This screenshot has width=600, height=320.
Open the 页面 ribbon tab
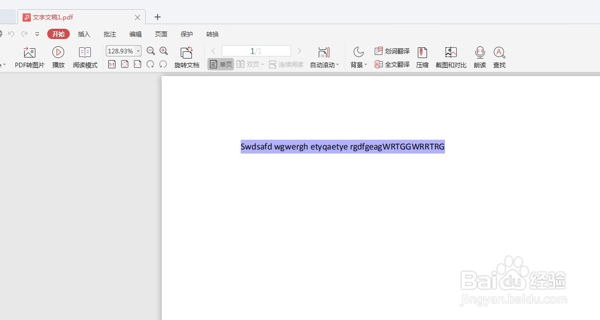click(161, 34)
